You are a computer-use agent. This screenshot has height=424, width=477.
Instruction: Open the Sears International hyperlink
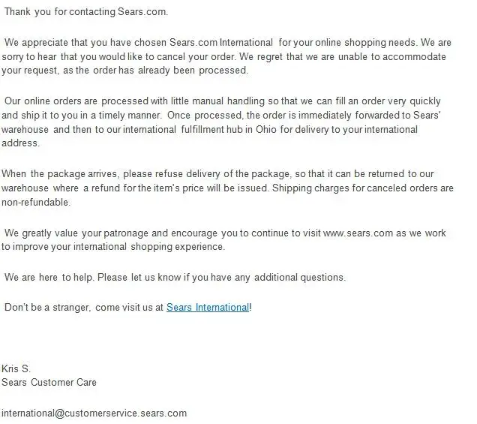pyautogui.click(x=207, y=307)
